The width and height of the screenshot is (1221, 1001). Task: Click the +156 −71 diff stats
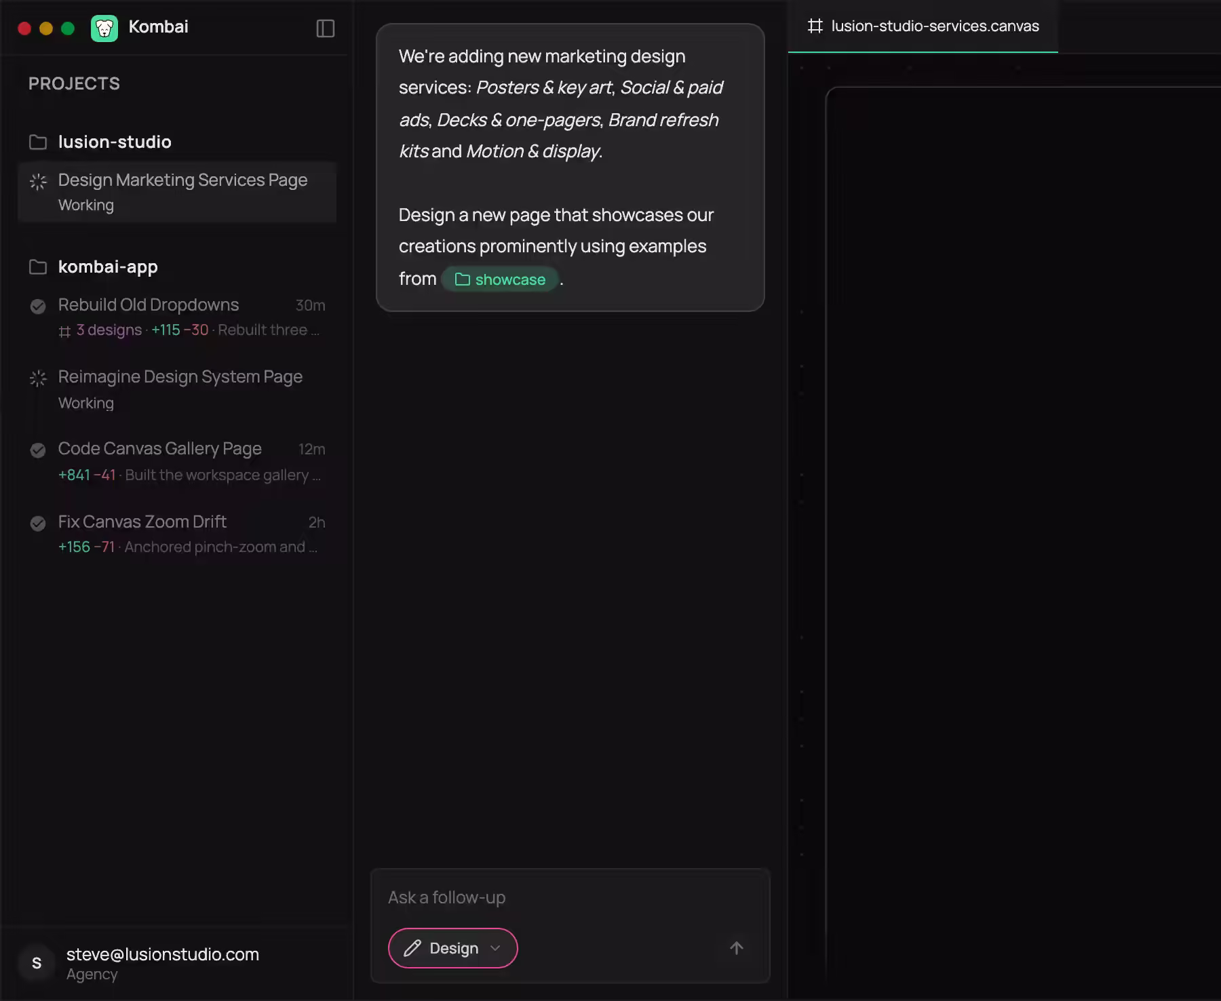[86, 547]
